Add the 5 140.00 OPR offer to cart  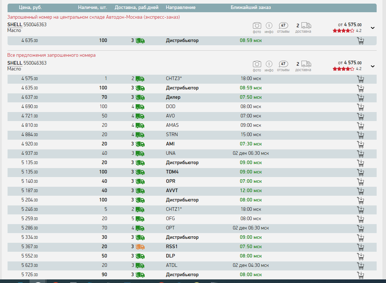[360, 182]
